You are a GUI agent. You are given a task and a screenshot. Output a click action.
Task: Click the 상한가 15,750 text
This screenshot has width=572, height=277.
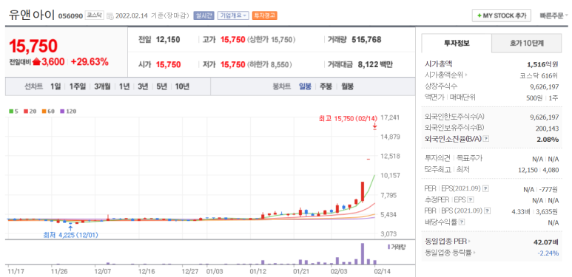(x=271, y=40)
